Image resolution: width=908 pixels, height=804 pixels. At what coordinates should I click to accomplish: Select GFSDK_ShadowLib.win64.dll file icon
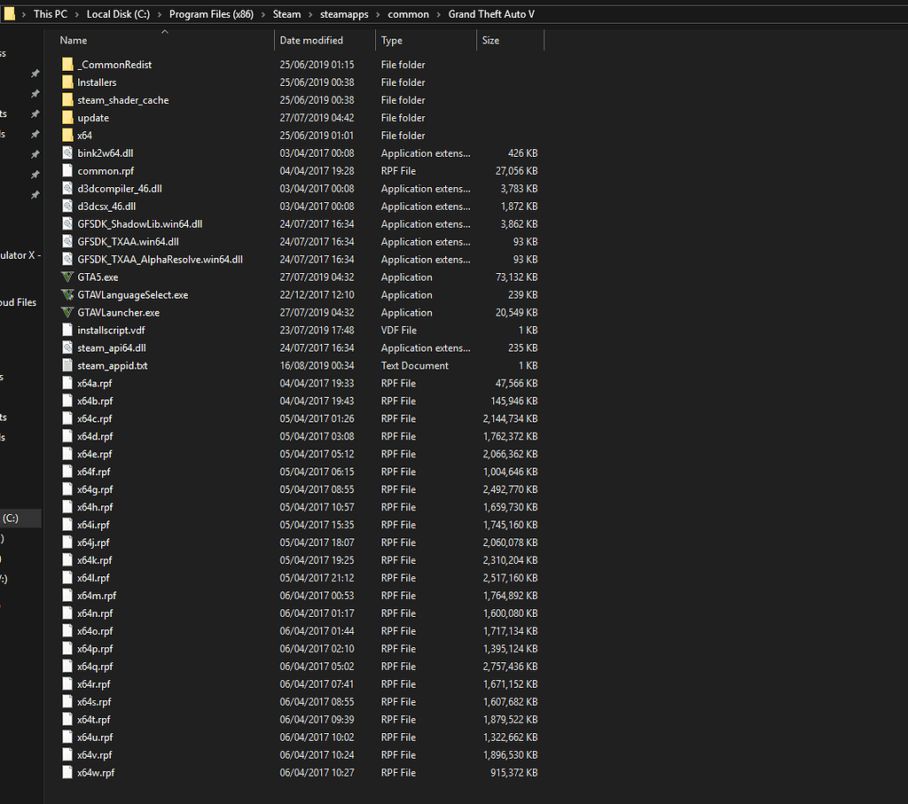click(x=67, y=223)
